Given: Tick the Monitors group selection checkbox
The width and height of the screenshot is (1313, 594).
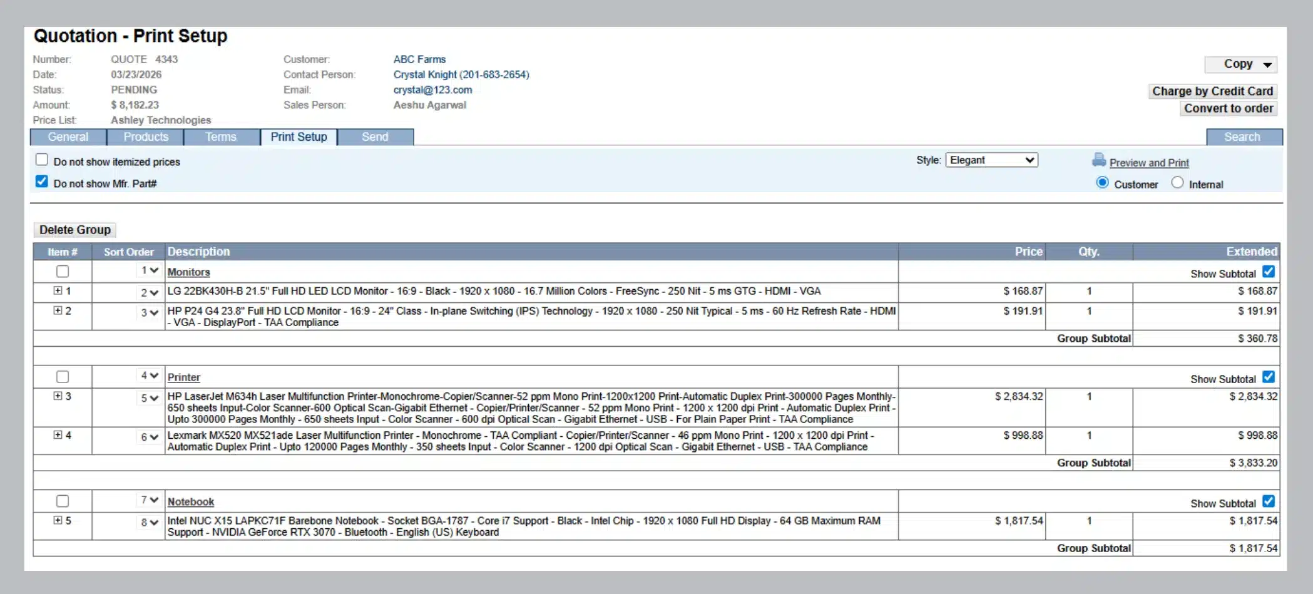Looking at the screenshot, I should click(x=63, y=272).
